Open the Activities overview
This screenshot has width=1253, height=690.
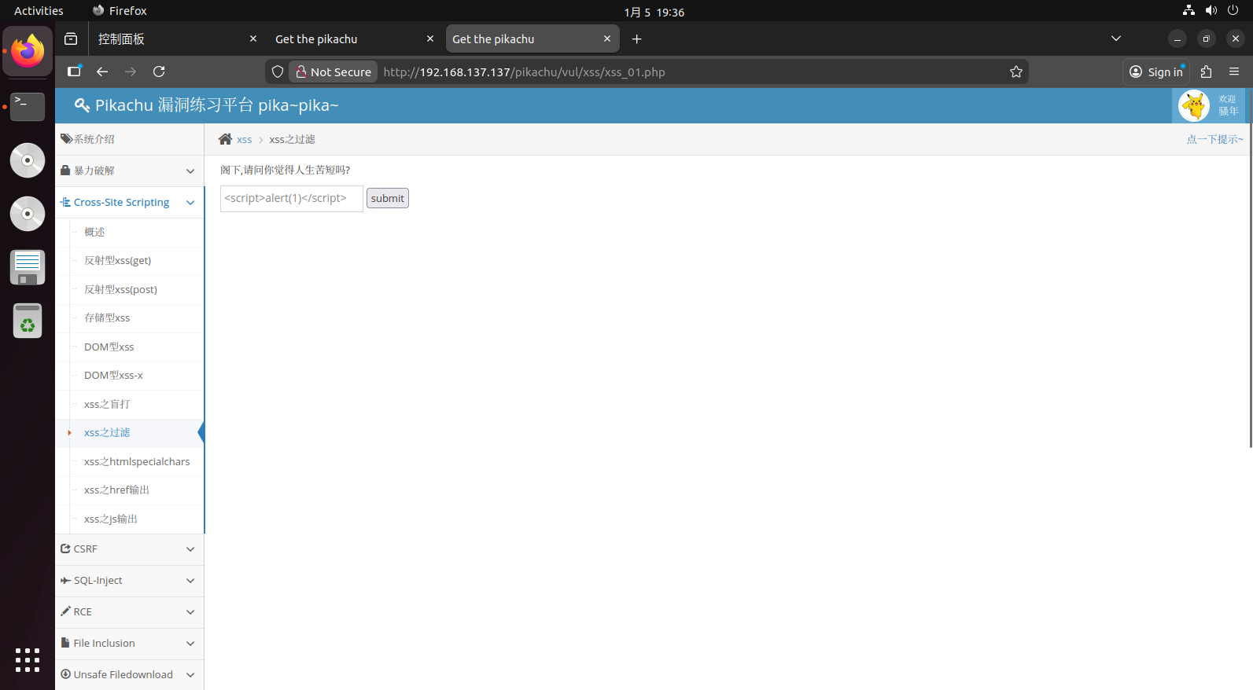39,11
